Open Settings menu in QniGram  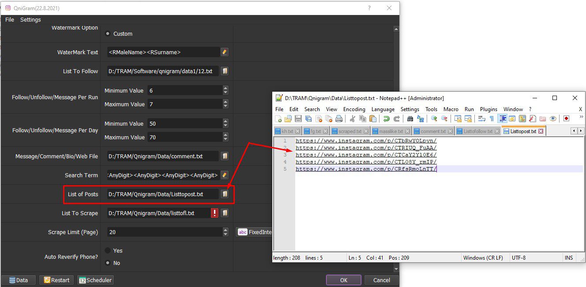(x=30, y=19)
